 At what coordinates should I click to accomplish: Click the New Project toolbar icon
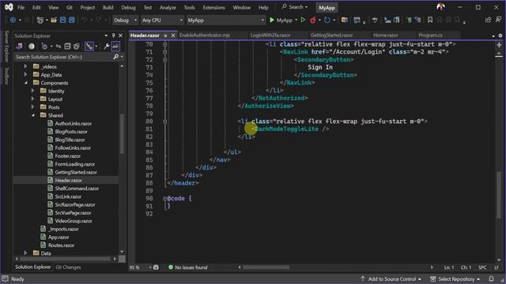tap(40, 21)
